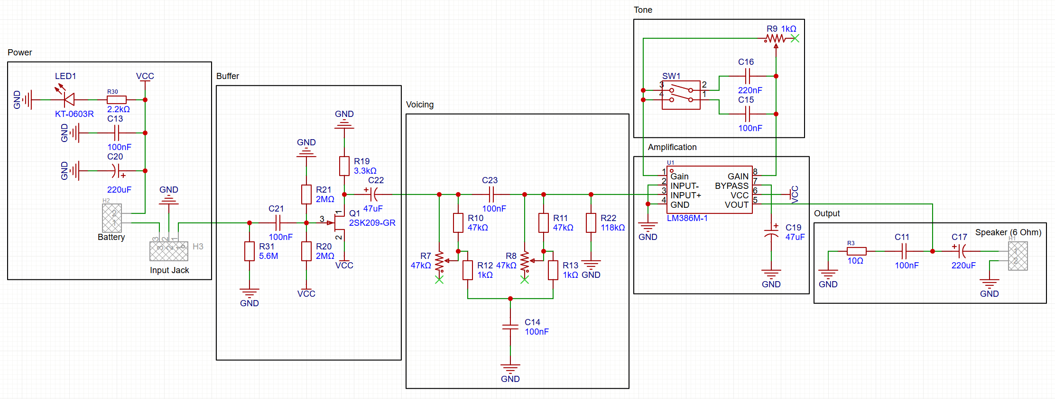
Task: Select capacitor C16 in Tone block
Action: point(748,76)
